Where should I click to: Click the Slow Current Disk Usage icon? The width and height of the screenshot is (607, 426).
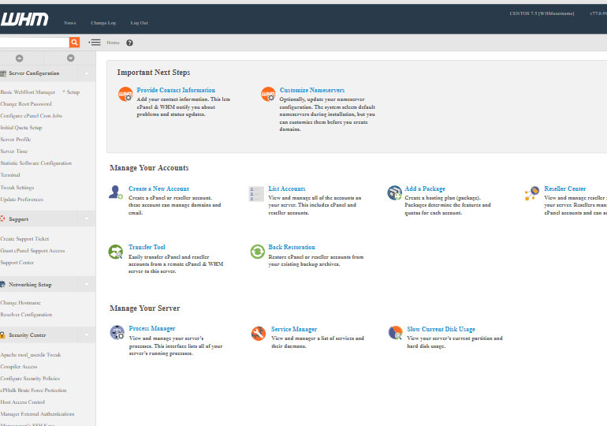coord(395,333)
